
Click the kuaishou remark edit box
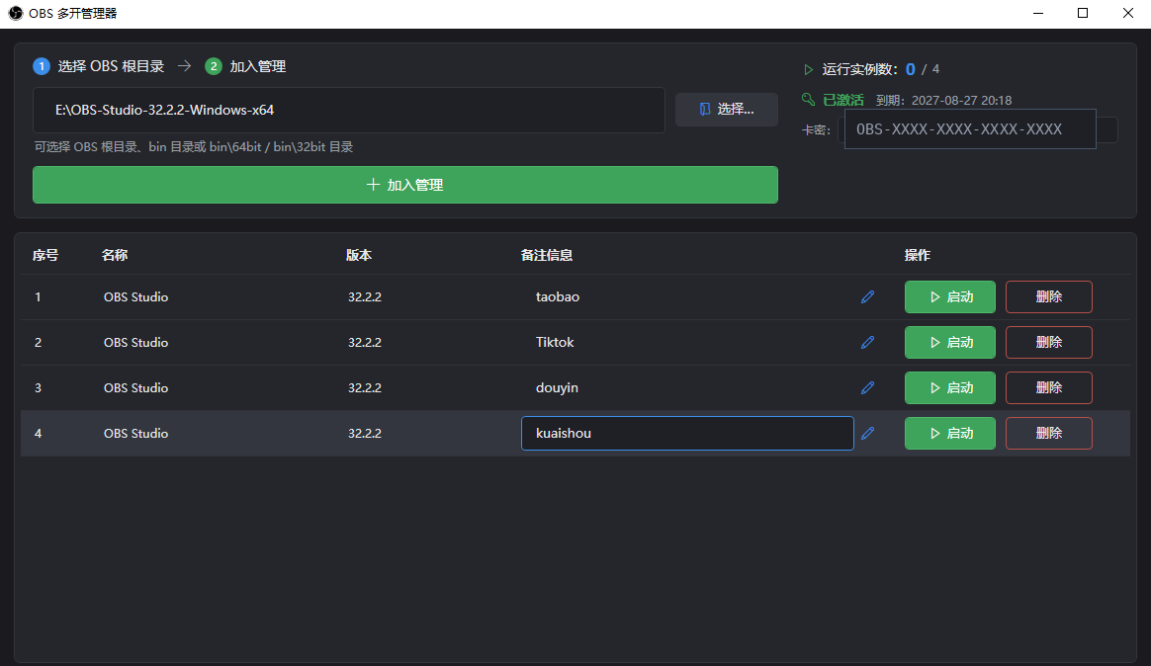click(x=687, y=434)
